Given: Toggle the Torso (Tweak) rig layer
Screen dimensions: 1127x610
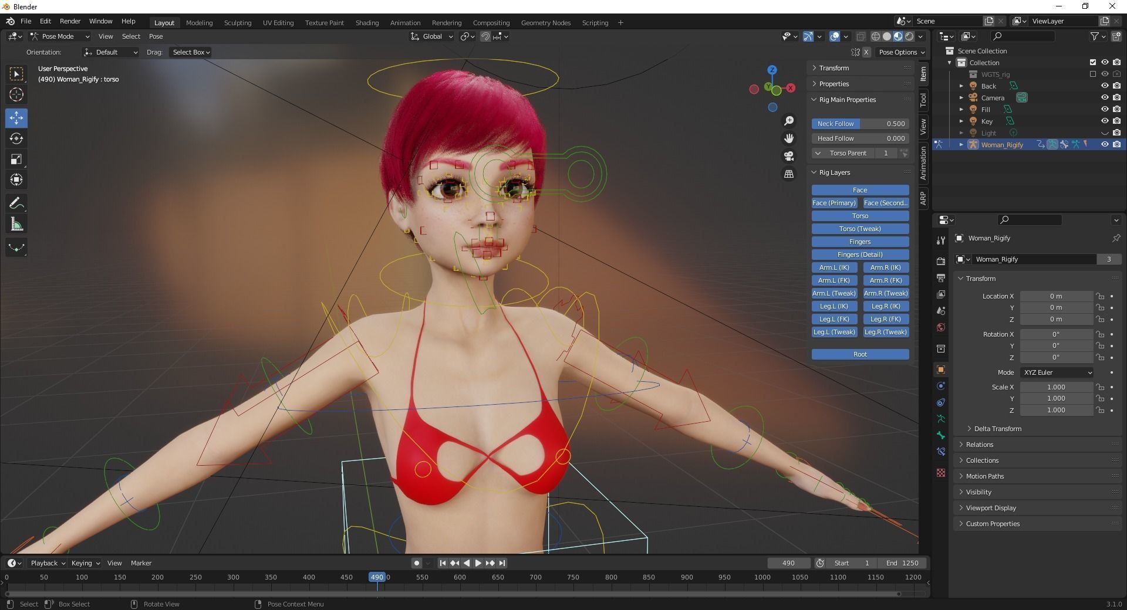Looking at the screenshot, I should tap(860, 229).
